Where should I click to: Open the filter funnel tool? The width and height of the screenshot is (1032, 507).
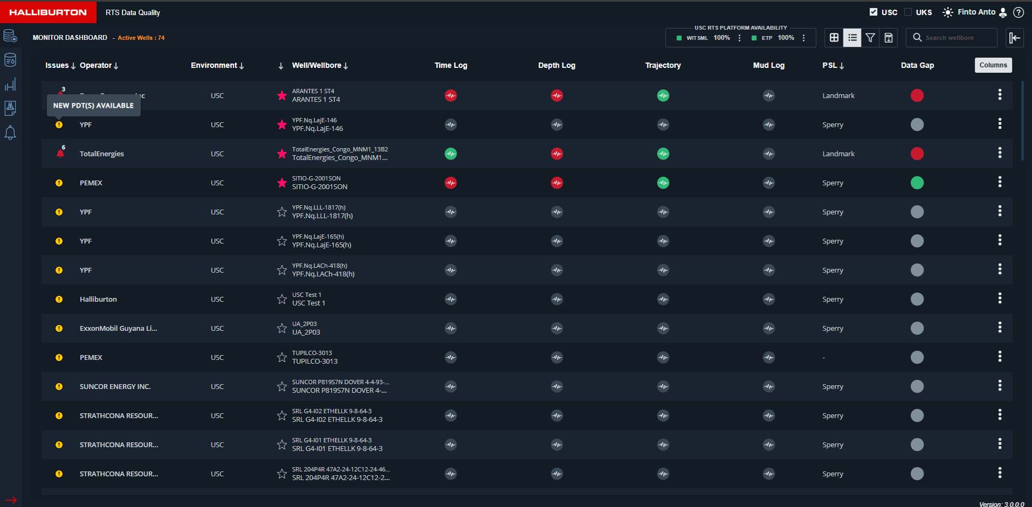tap(870, 38)
